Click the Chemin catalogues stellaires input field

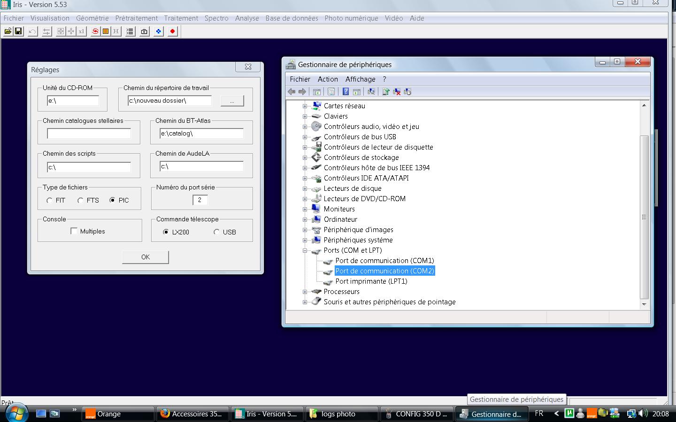[89, 134]
